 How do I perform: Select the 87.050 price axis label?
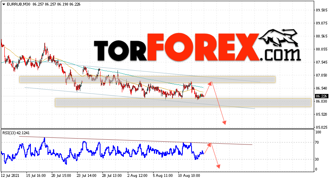(x=322, y=75)
